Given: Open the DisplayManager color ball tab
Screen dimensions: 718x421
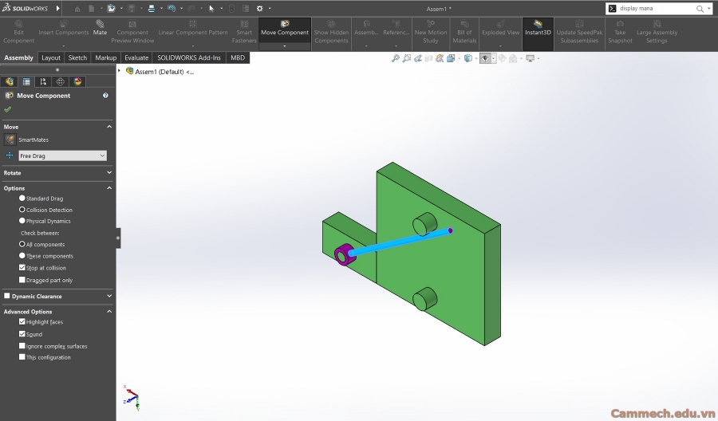Looking at the screenshot, I should (77, 81).
